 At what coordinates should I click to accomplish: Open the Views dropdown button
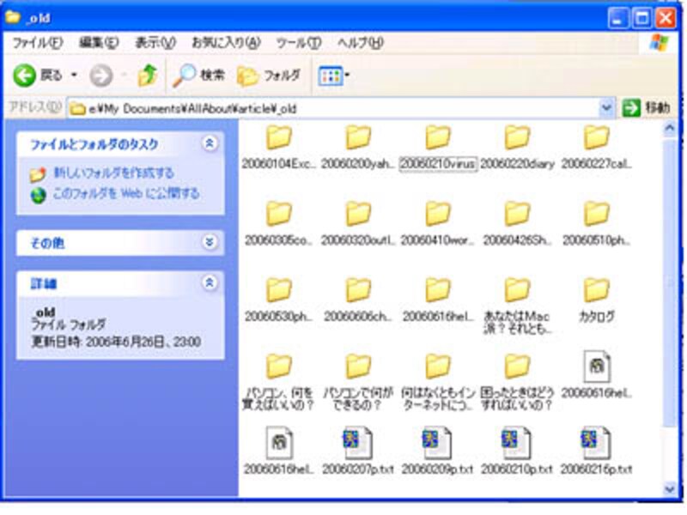334,76
